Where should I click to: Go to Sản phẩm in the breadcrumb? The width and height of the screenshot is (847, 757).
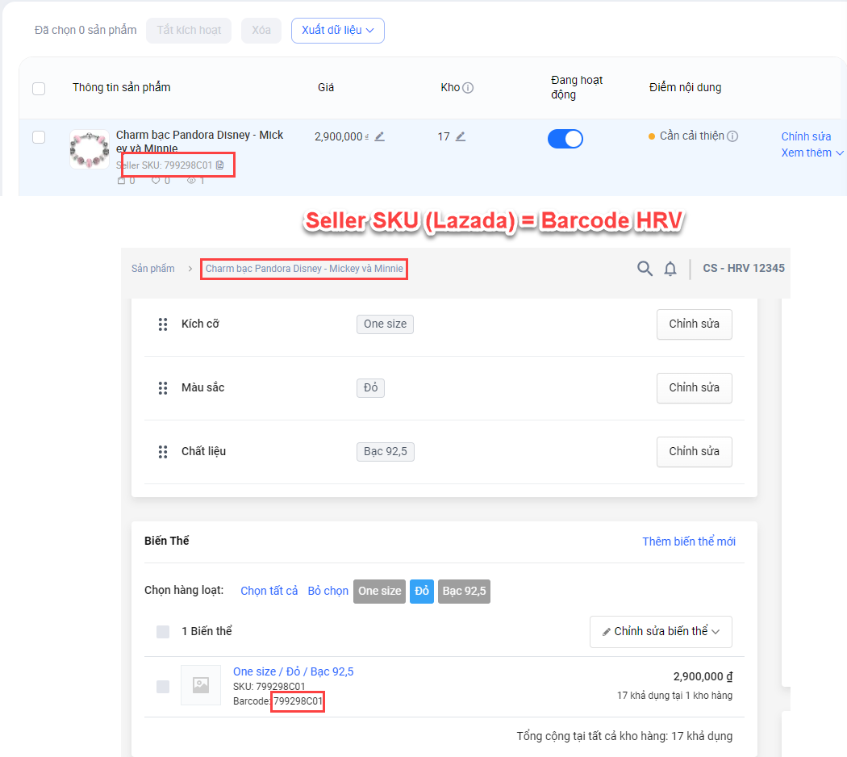point(153,269)
